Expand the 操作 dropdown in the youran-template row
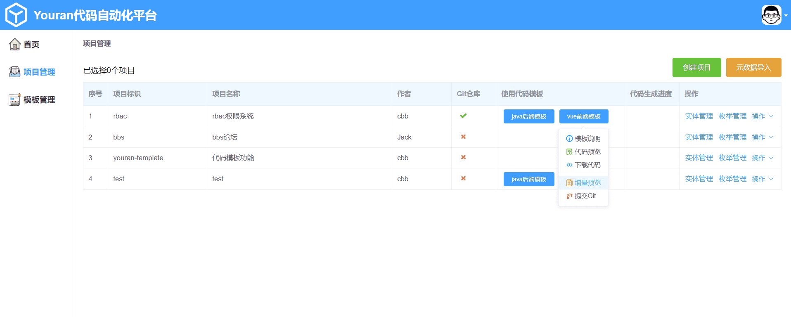The height and width of the screenshot is (317, 791). pos(763,158)
